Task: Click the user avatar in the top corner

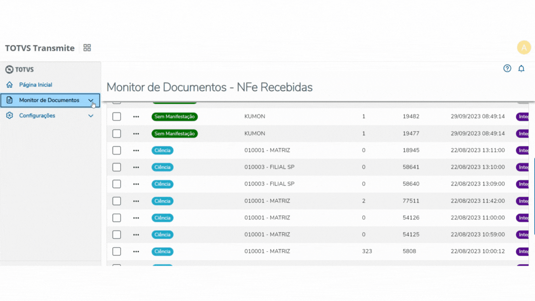Action: pyautogui.click(x=524, y=47)
